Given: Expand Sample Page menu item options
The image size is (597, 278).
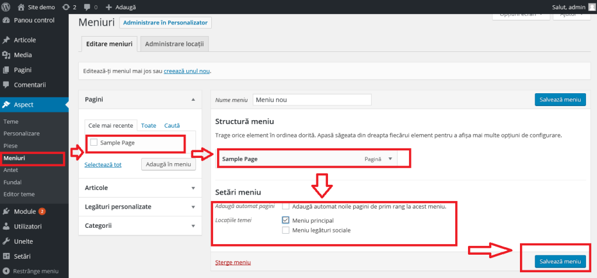Looking at the screenshot, I should tap(390, 159).
